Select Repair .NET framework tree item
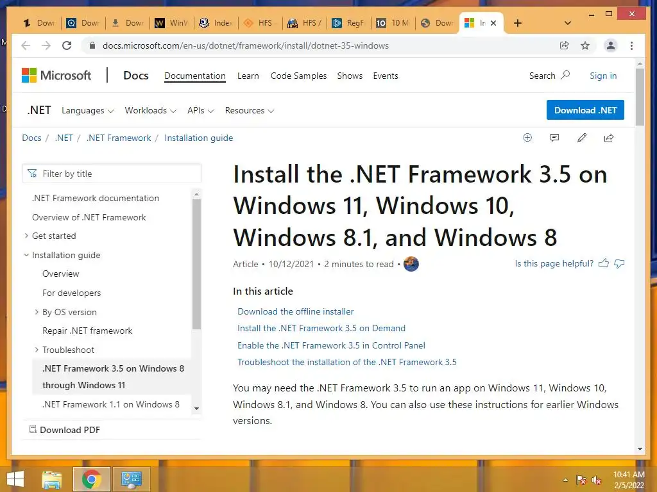 pos(87,331)
